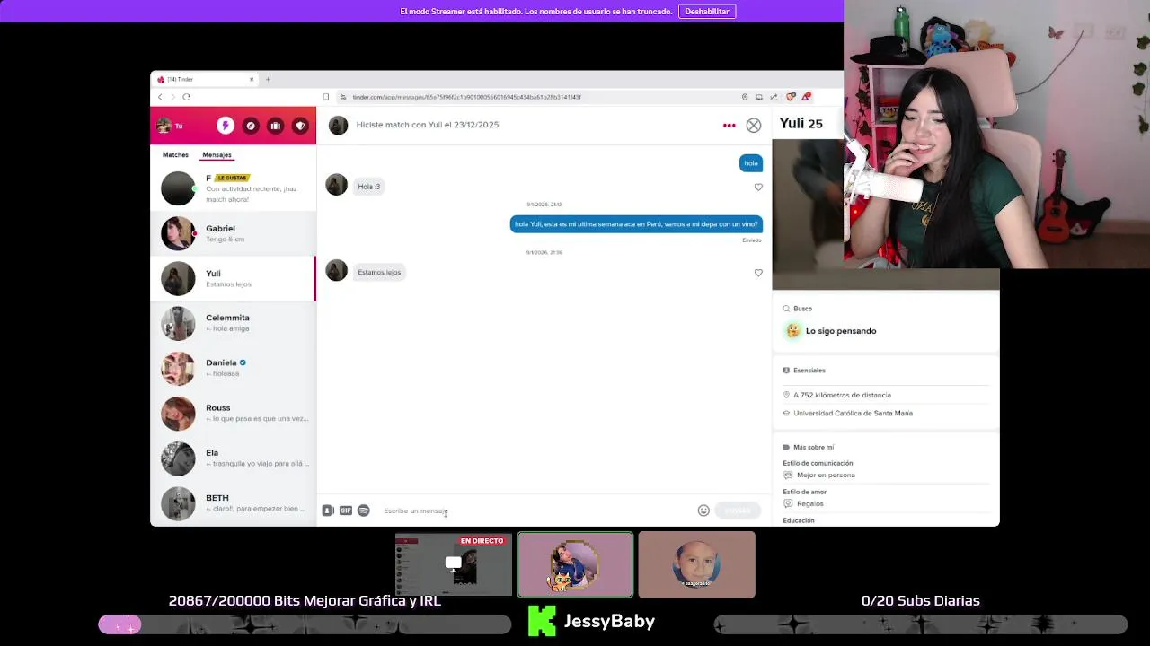Image resolution: width=1150 pixels, height=646 pixels.
Task: Open the Spotify song share icon
Action: point(364,511)
